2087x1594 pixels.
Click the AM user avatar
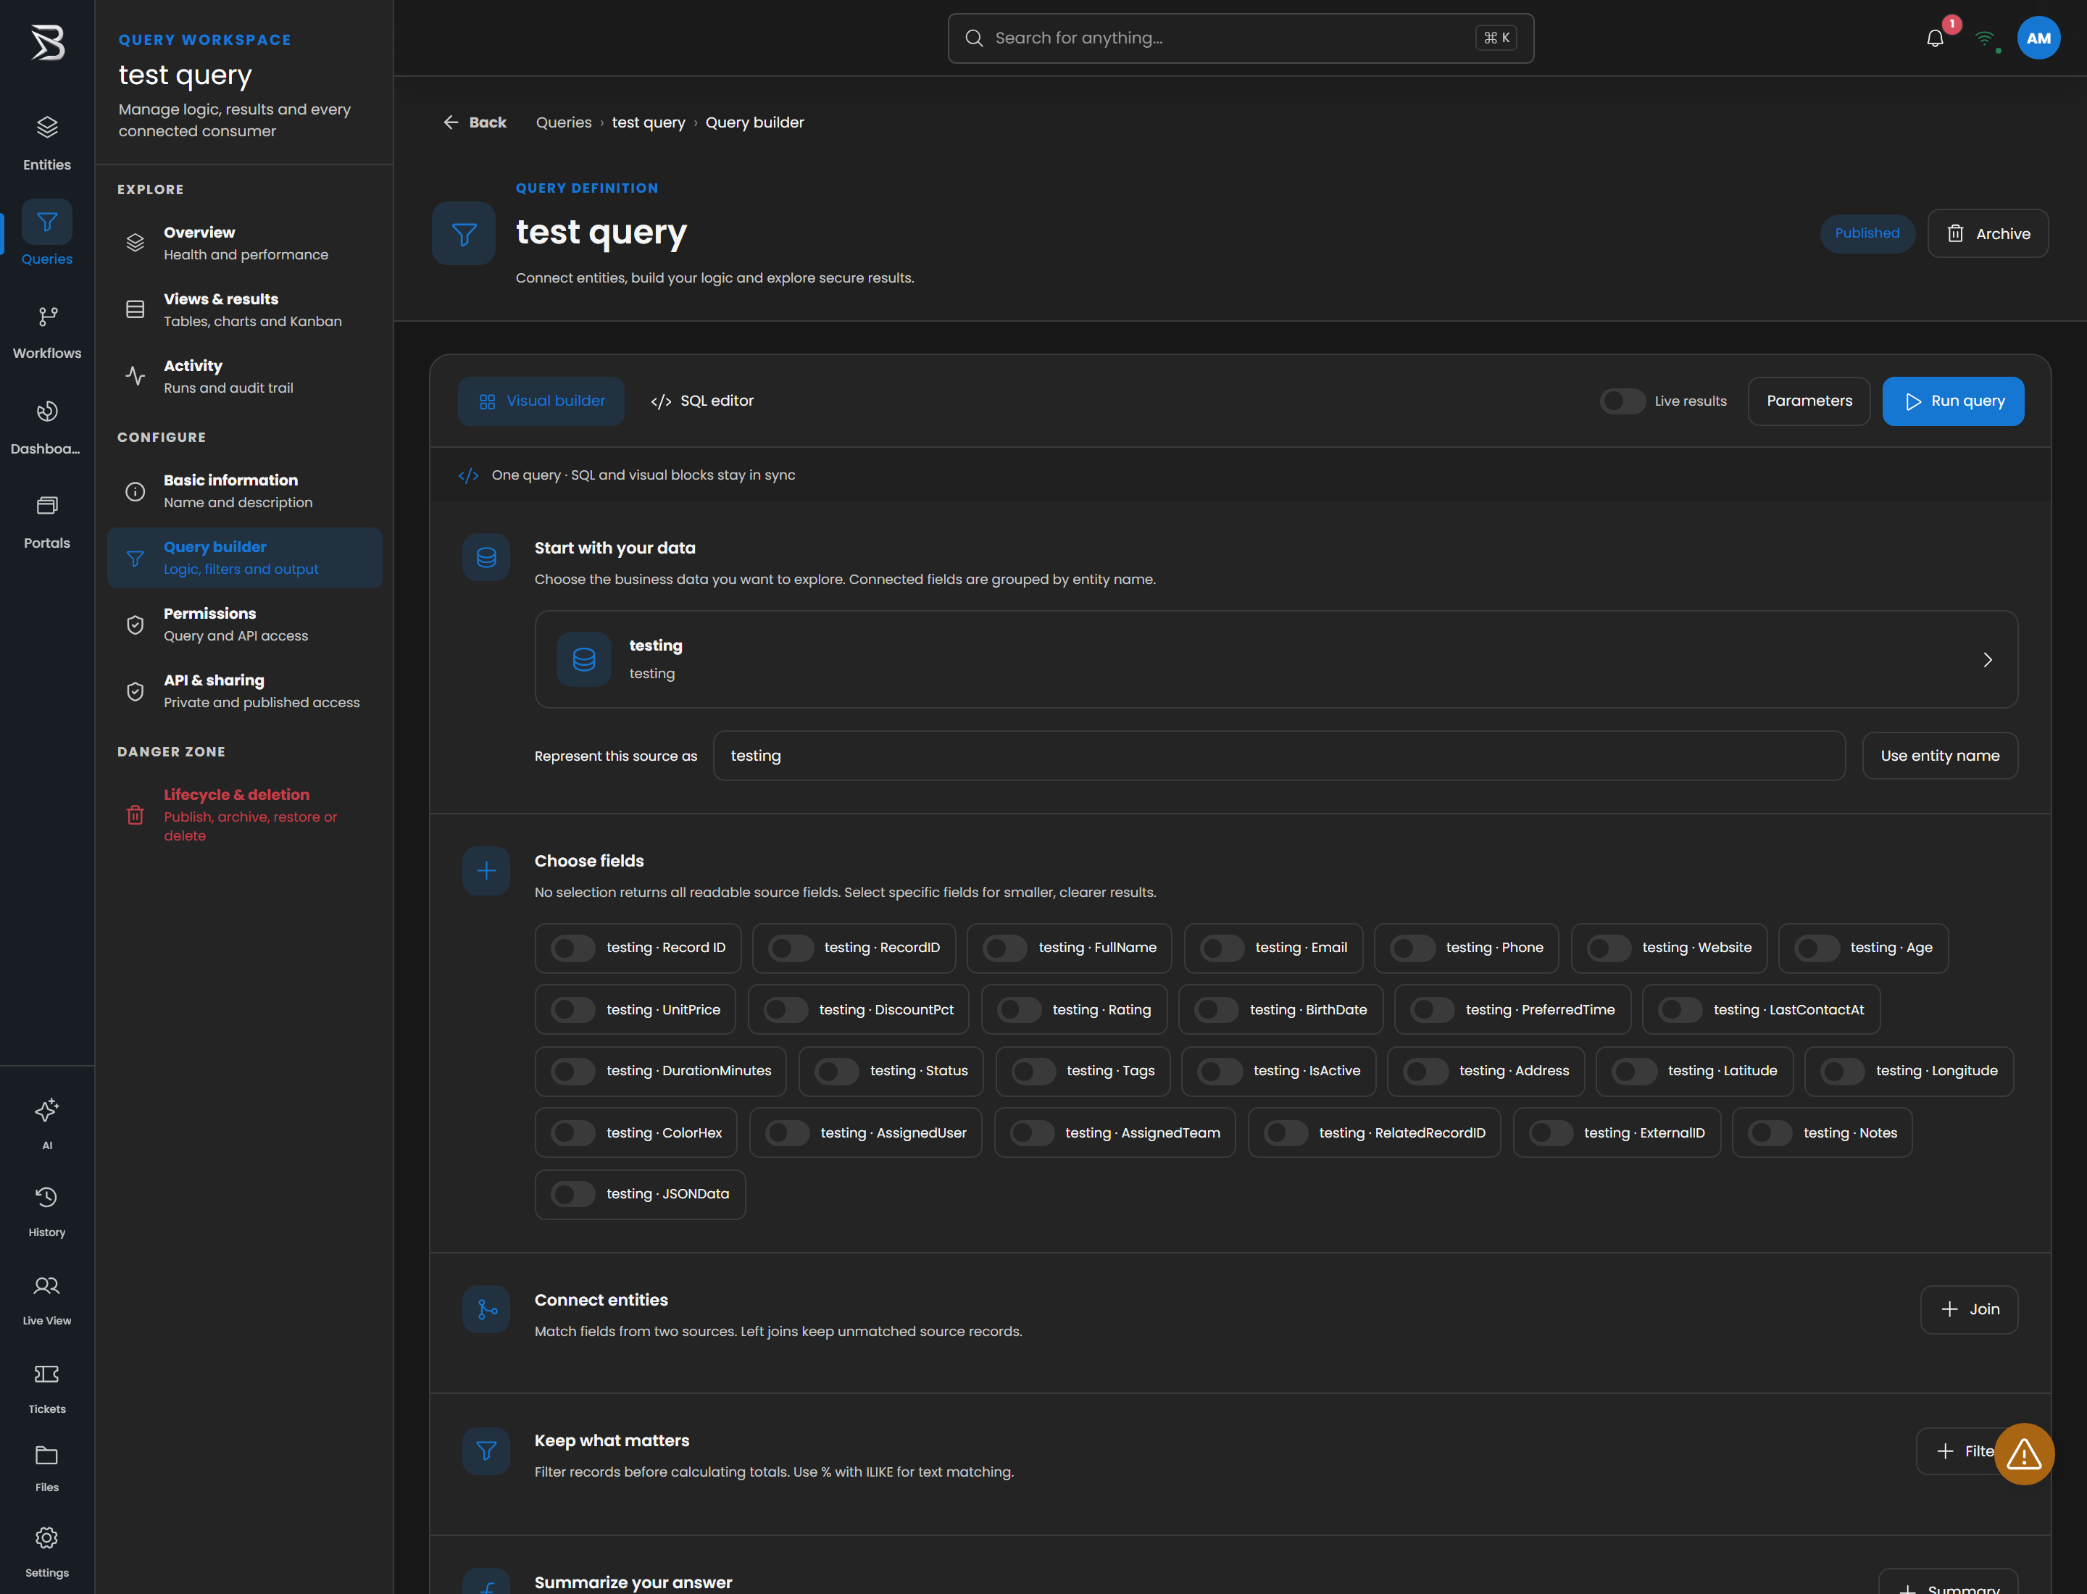tap(2038, 38)
